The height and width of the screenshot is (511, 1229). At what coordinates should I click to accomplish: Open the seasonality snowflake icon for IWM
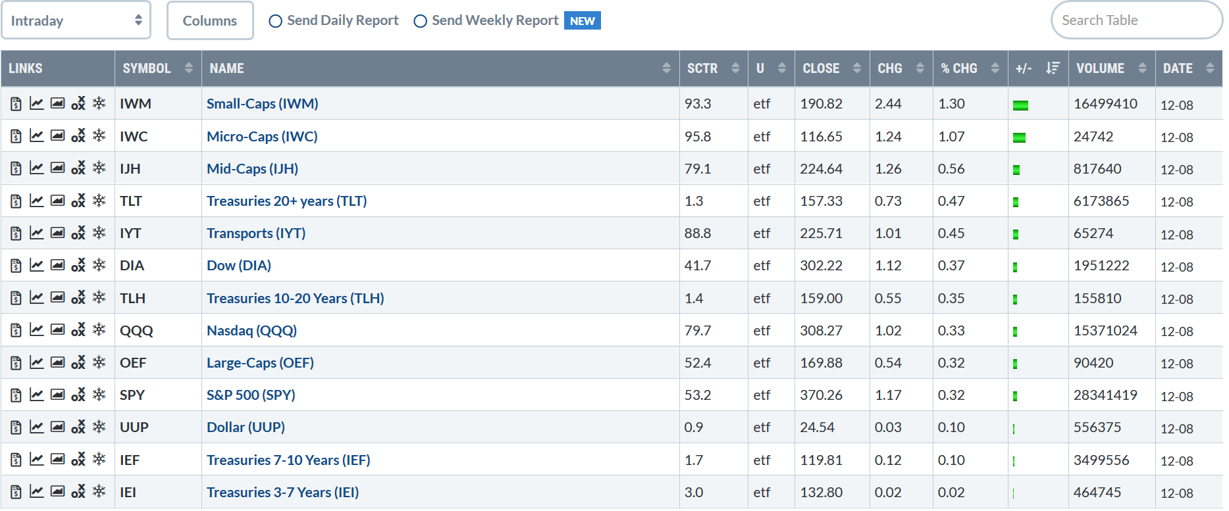pos(99,103)
